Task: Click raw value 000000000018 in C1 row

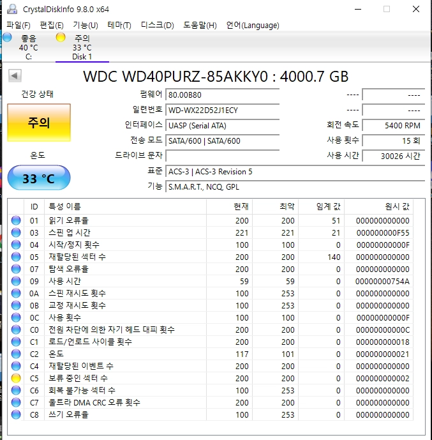Action: 383,342
